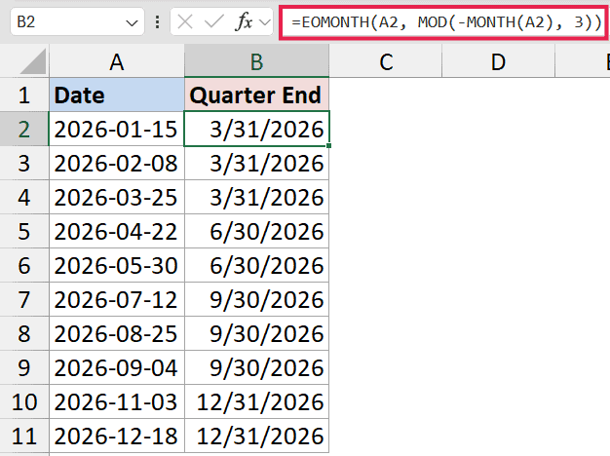This screenshot has width=610, height=456.
Task: Select cell with date 2026-12-18
Action: click(117, 436)
